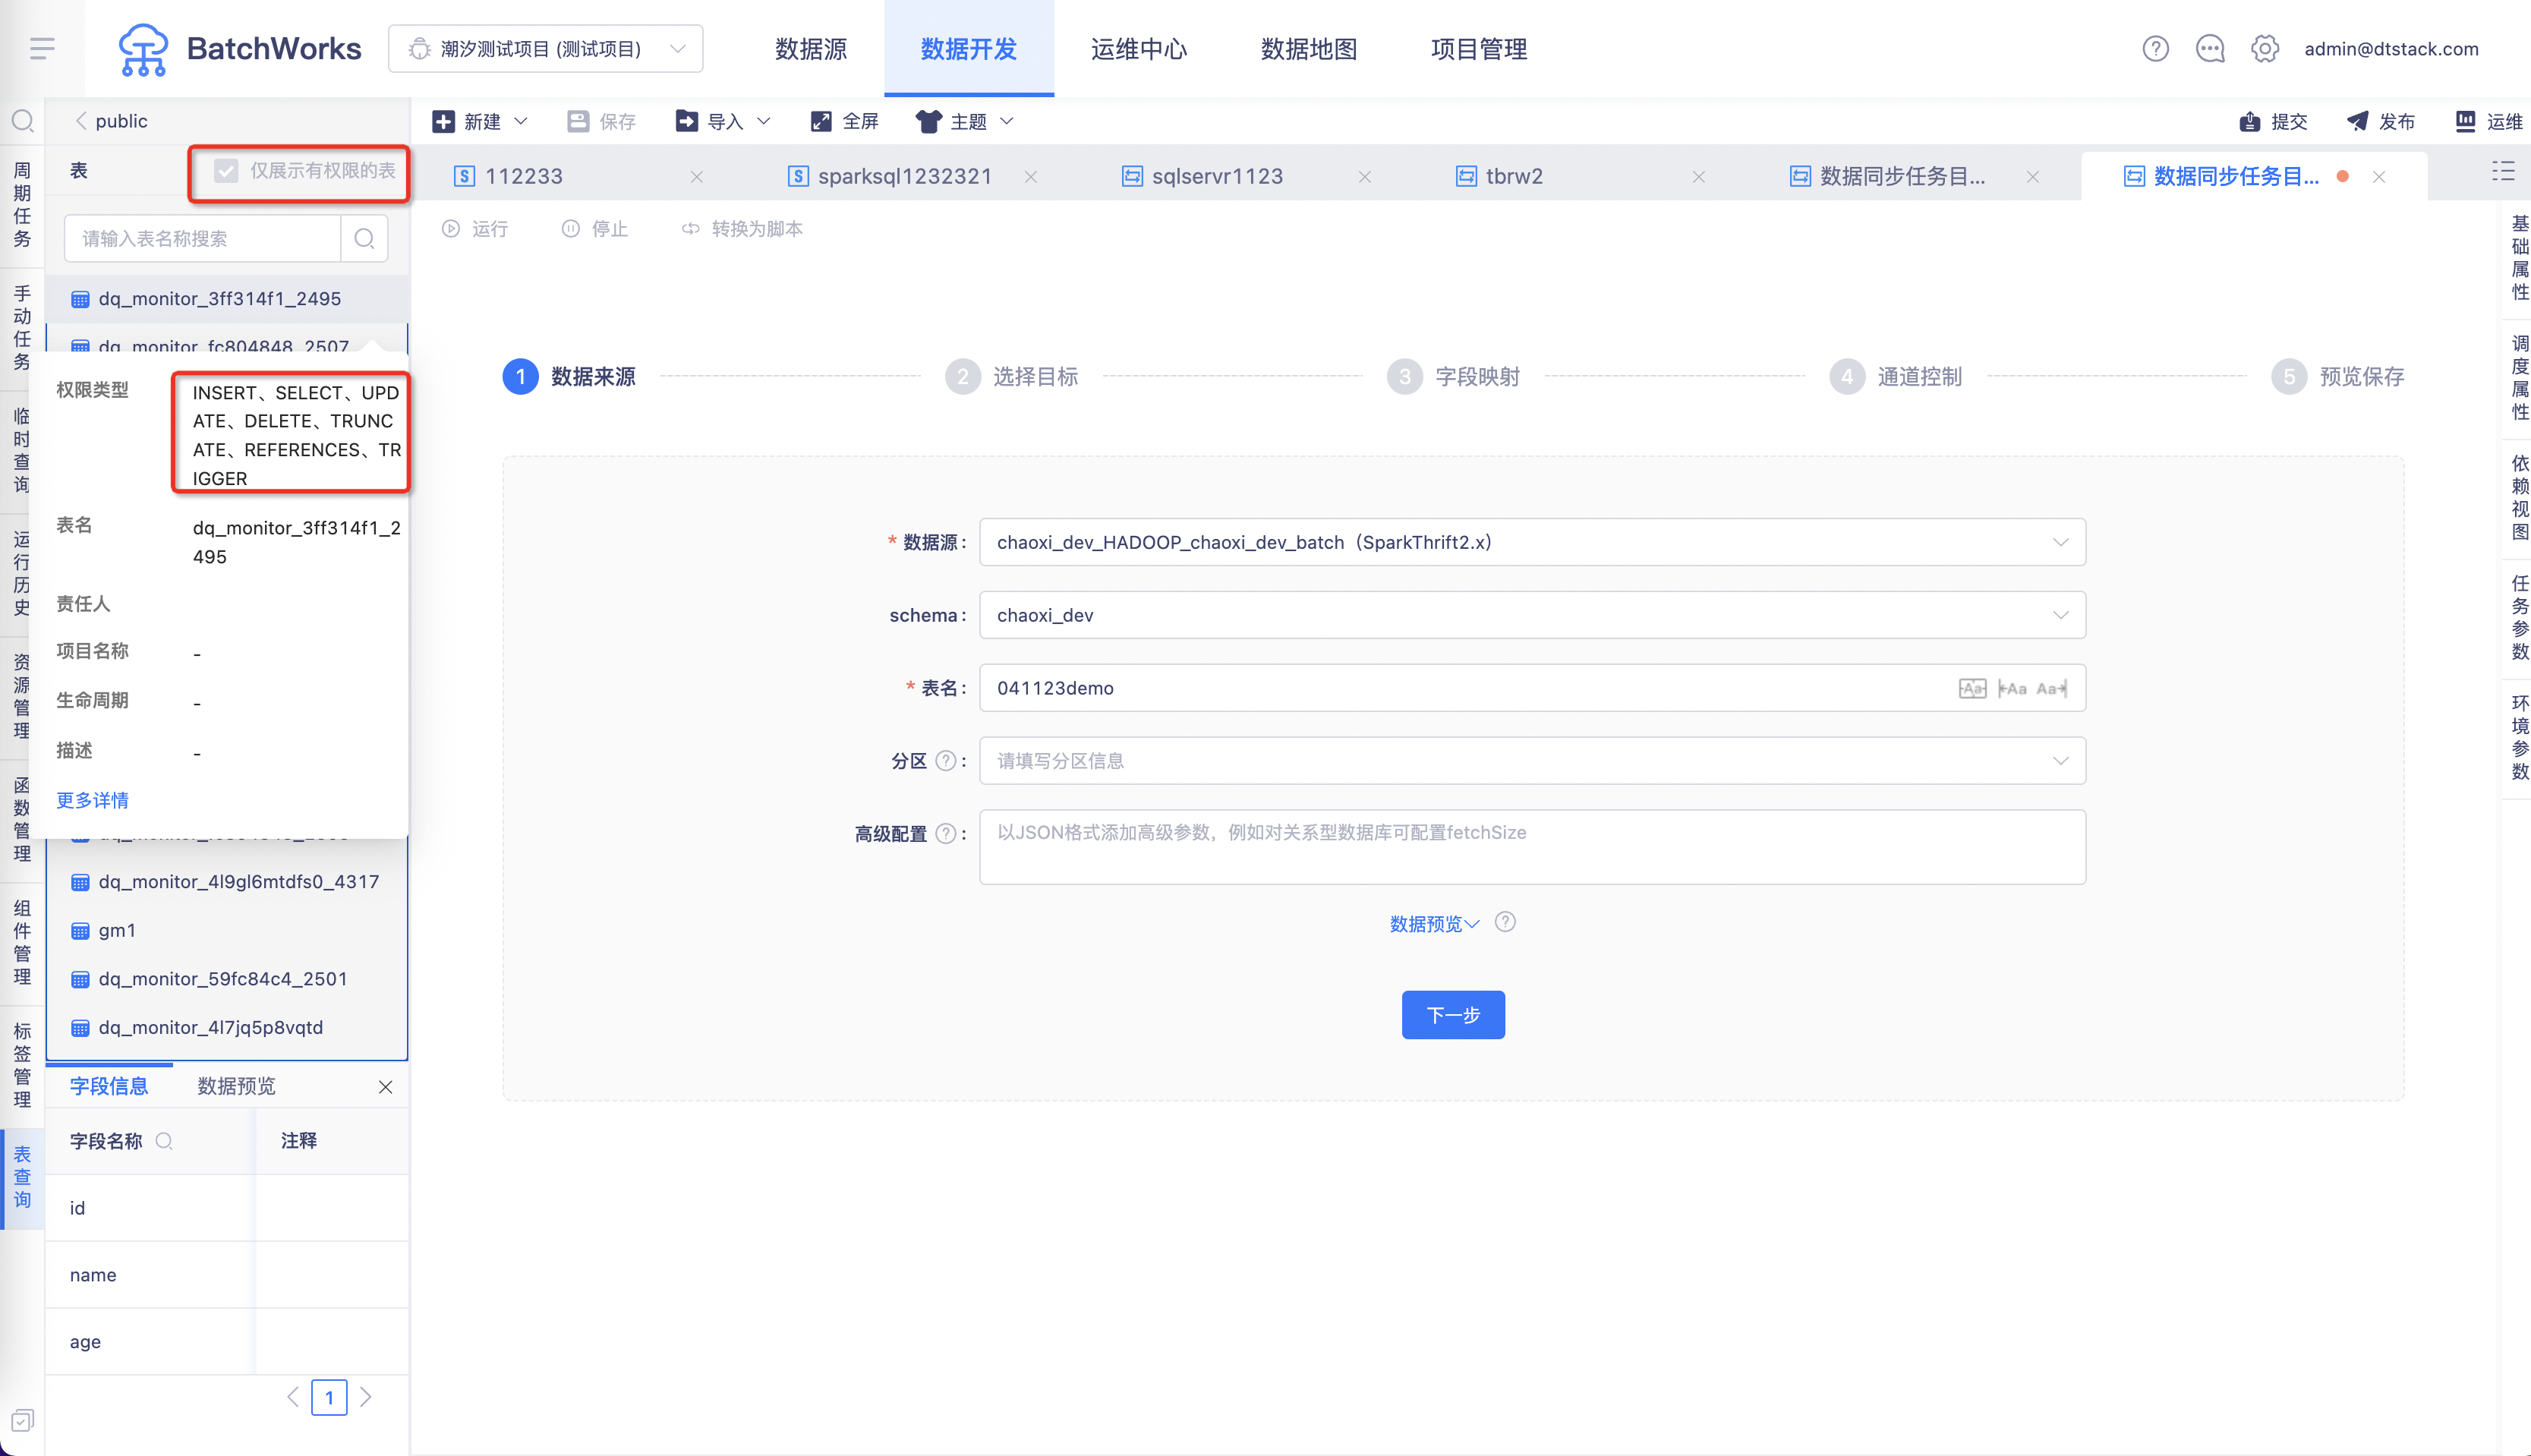Click the 下一步 next button

[1453, 1015]
